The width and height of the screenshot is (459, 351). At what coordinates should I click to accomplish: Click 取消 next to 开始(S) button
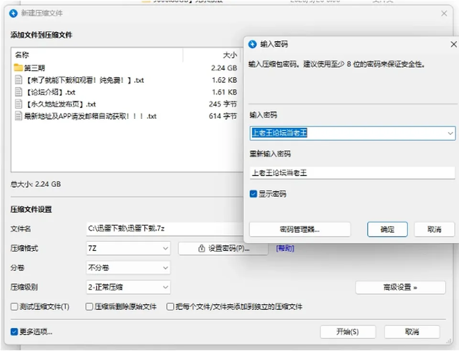click(x=412, y=332)
